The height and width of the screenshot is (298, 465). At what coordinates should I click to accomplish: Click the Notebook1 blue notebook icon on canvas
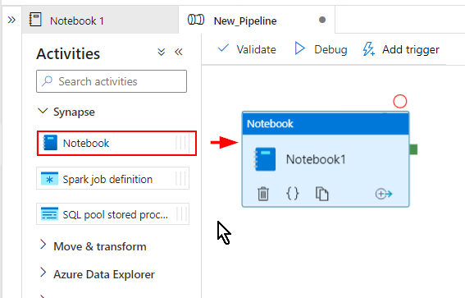265,159
